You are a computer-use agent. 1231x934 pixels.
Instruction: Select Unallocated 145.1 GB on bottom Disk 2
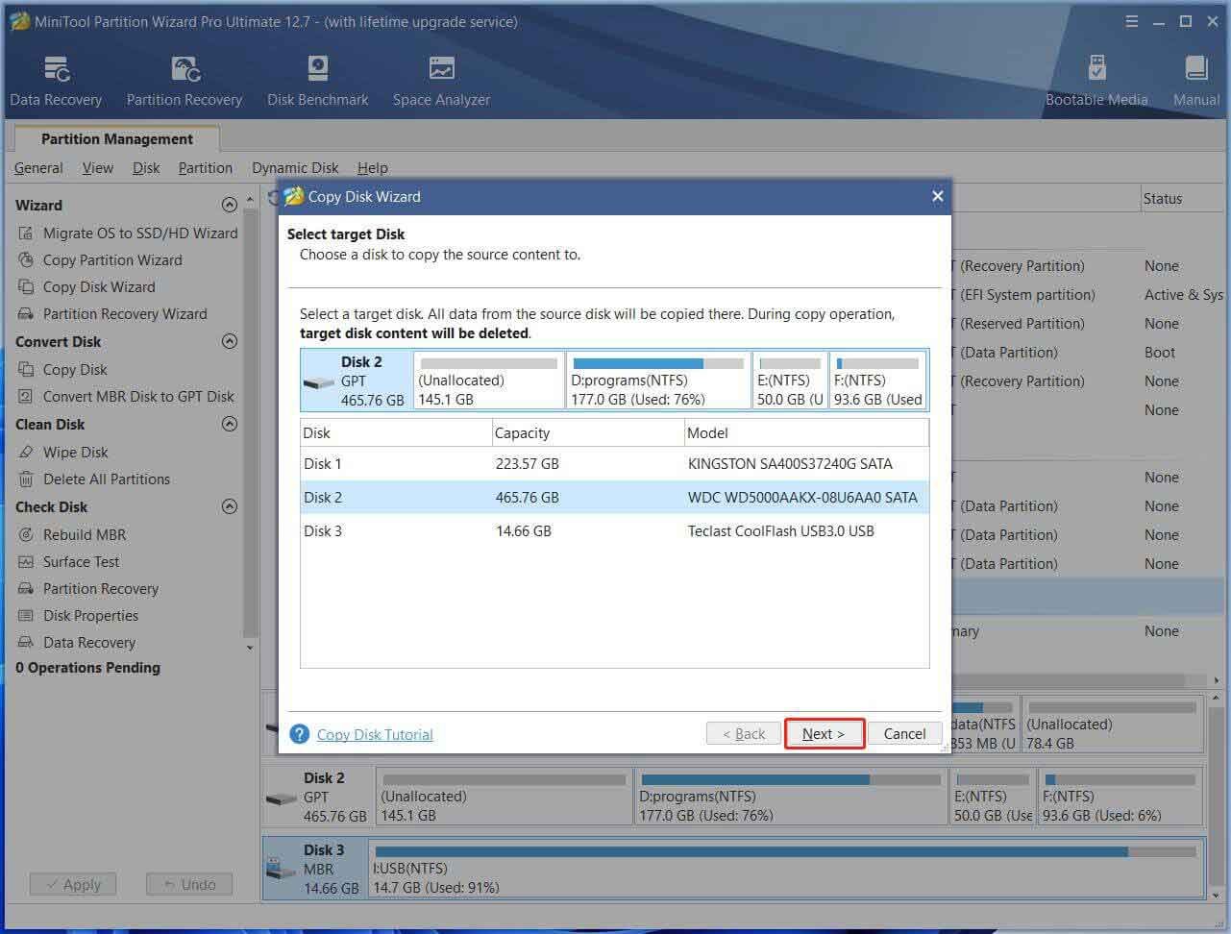tap(505, 797)
